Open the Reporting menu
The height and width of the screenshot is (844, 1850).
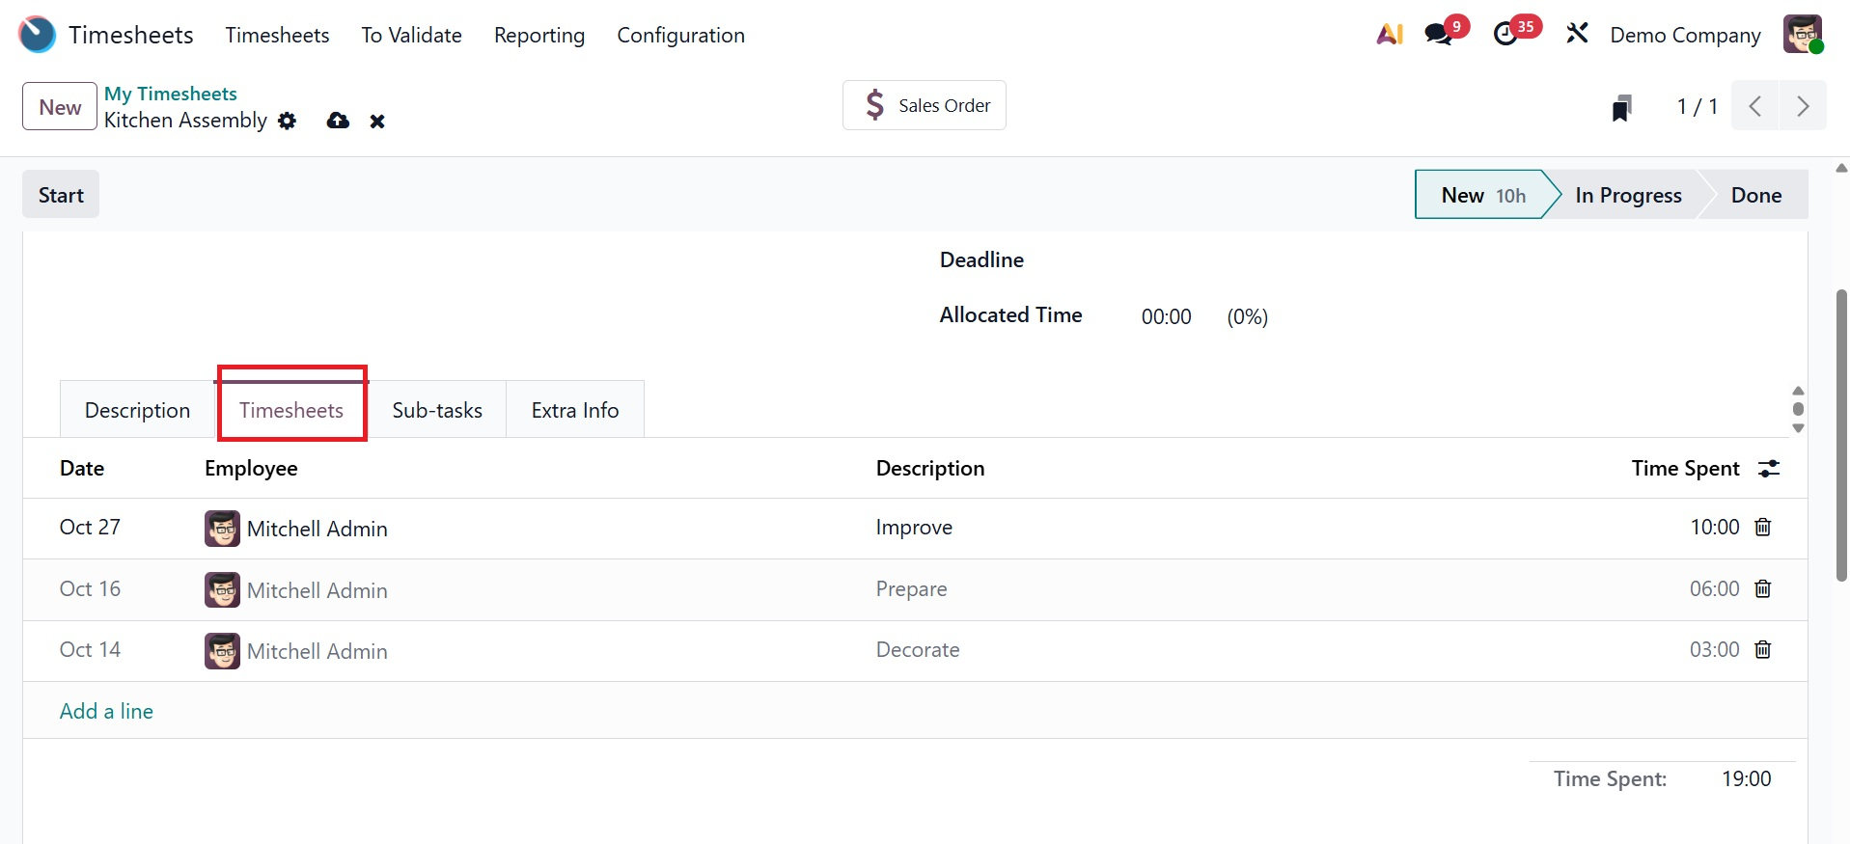[539, 36]
